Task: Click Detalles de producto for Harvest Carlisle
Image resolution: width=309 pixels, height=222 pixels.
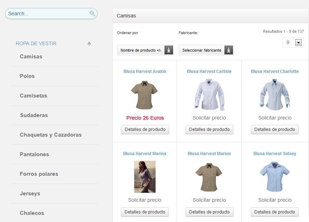Action: [209, 129]
